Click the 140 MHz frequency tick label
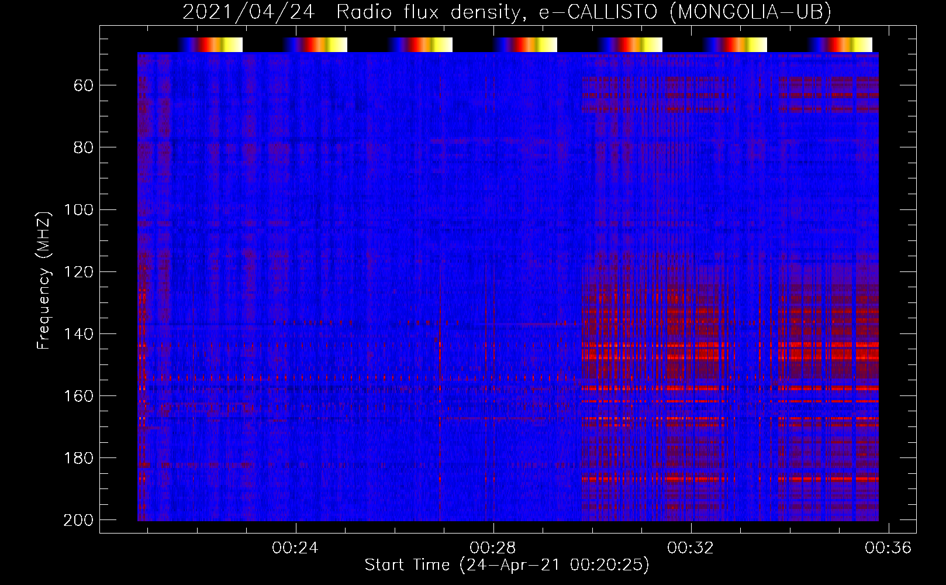This screenshot has height=585, width=946. click(x=78, y=334)
